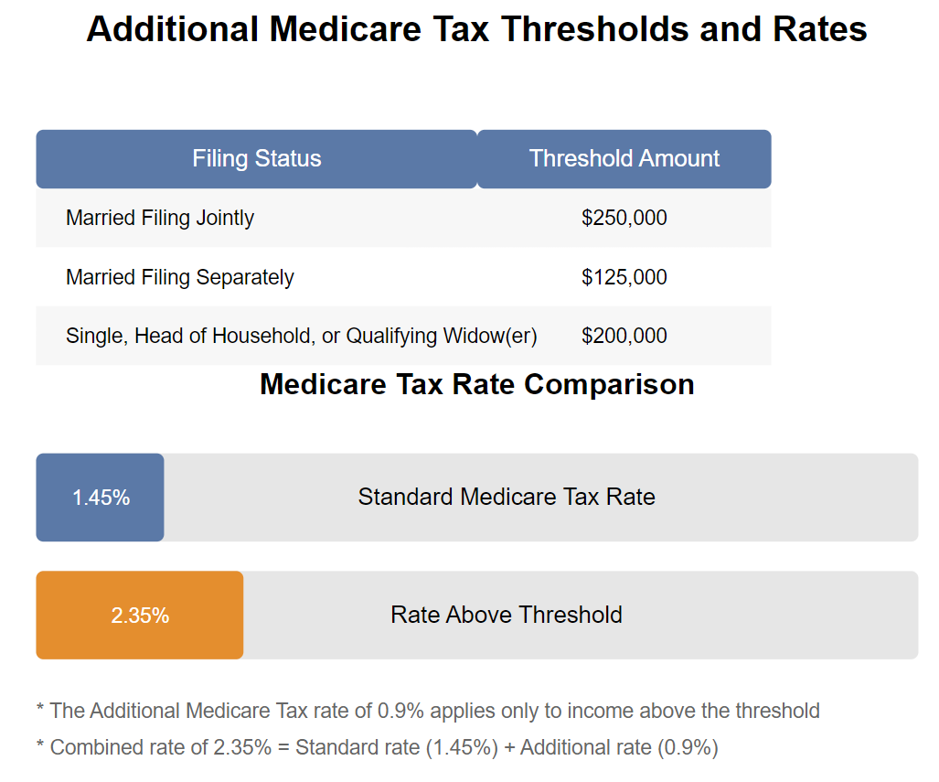The width and height of the screenshot is (939, 782).
Task: Click the Filing Status column header
Action: pos(256,159)
